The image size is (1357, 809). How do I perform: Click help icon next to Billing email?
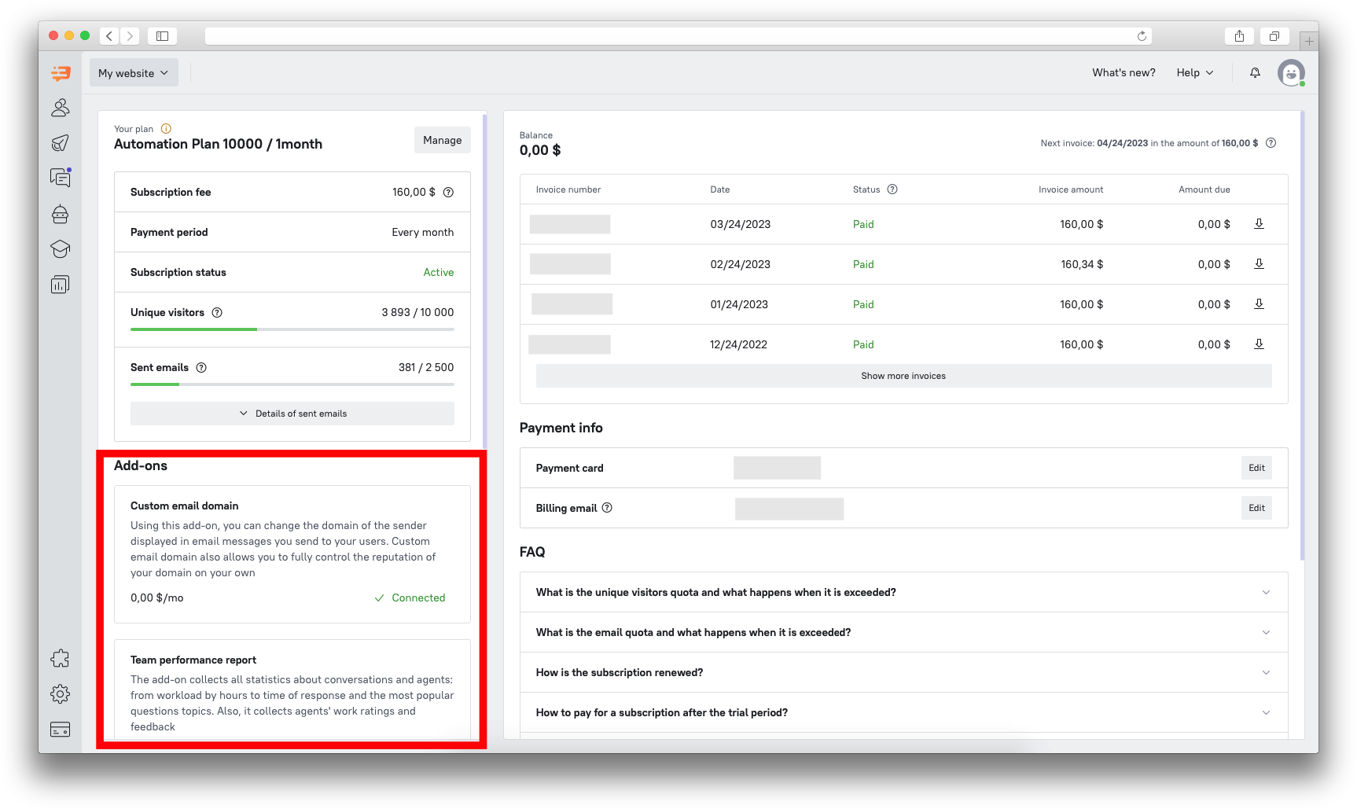click(607, 508)
